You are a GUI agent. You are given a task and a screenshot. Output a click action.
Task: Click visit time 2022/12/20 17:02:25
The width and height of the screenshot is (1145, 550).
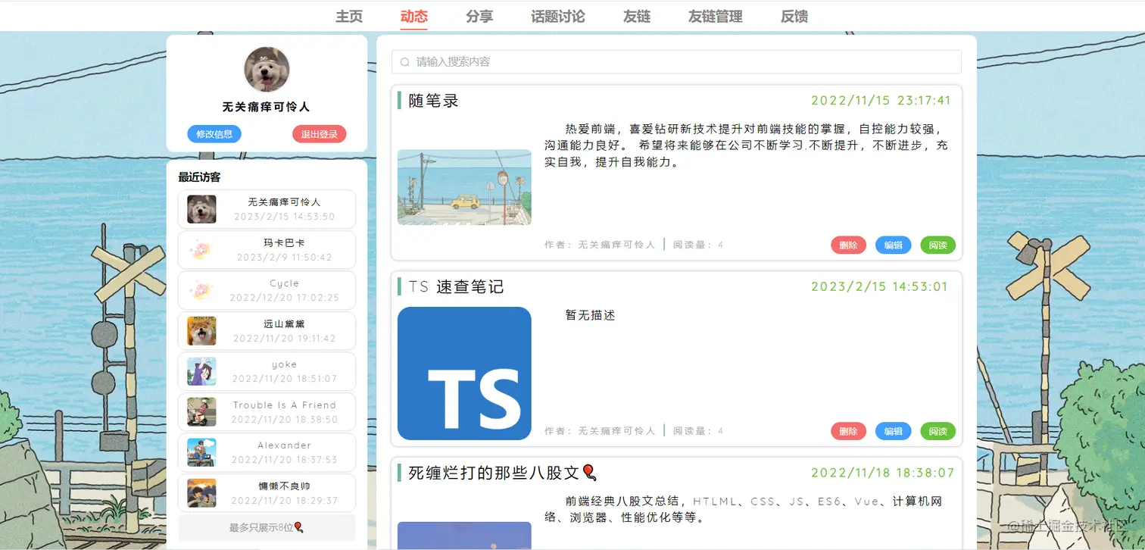click(284, 298)
